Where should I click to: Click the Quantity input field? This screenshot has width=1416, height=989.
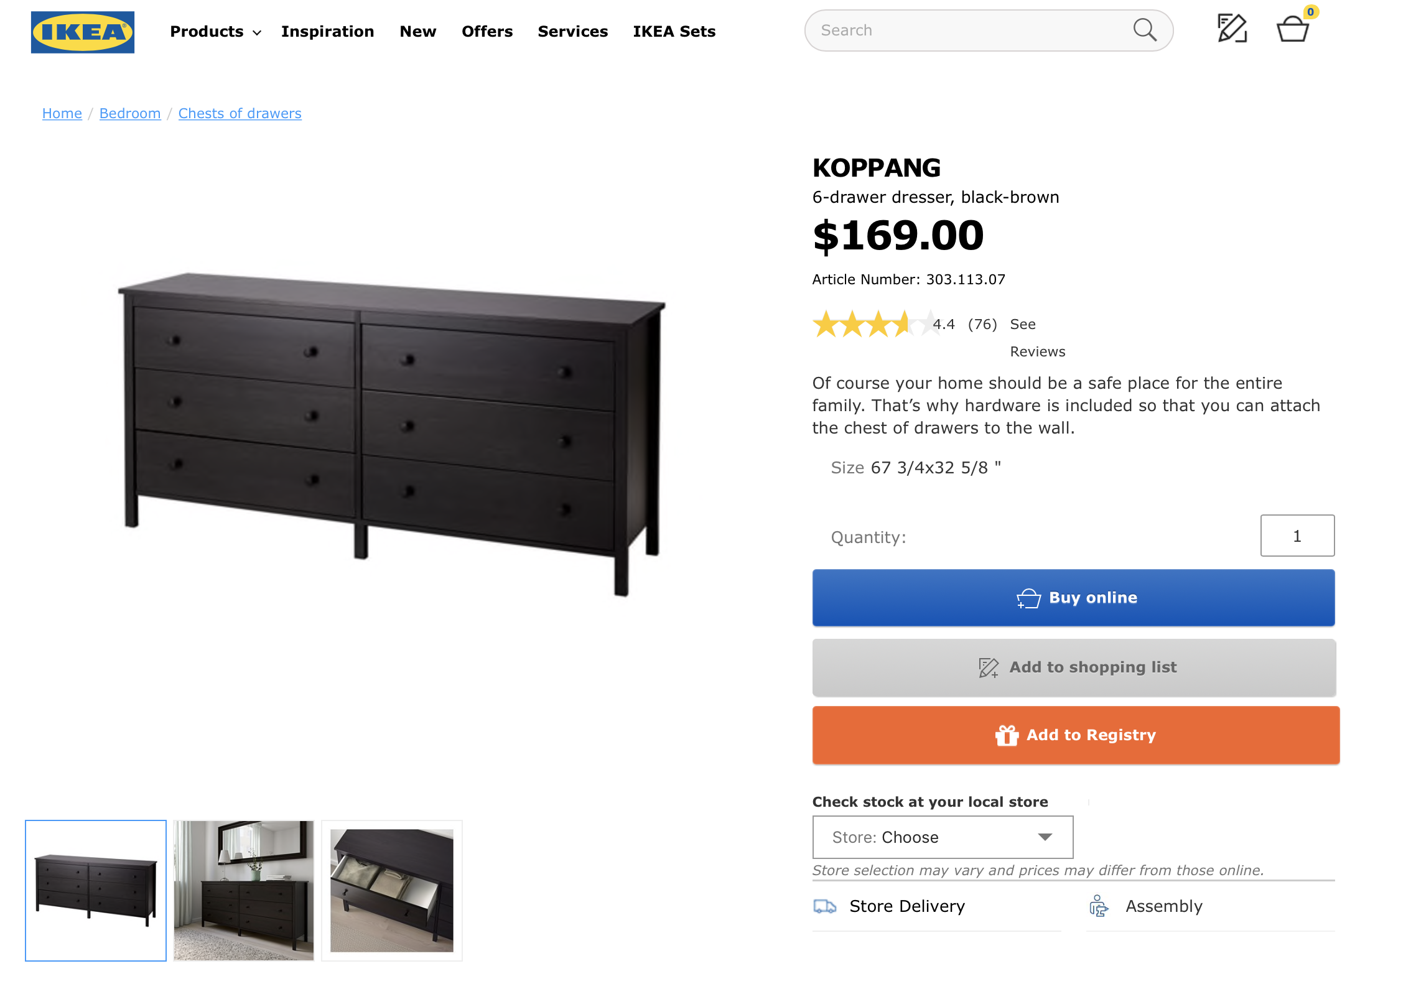(x=1297, y=536)
